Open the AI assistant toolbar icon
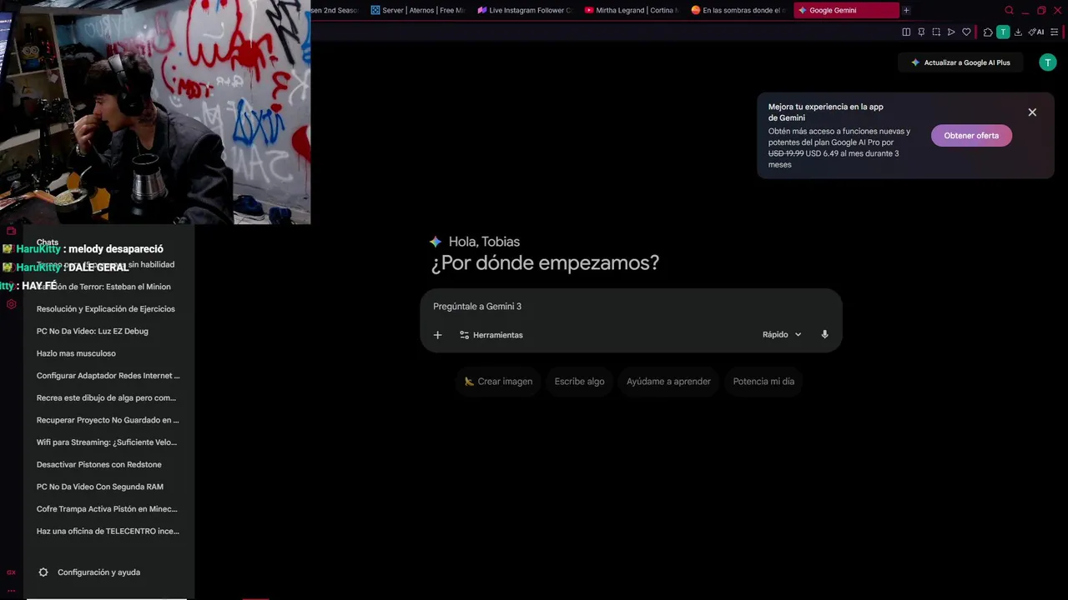Image resolution: width=1068 pixels, height=600 pixels. [x=1036, y=32]
